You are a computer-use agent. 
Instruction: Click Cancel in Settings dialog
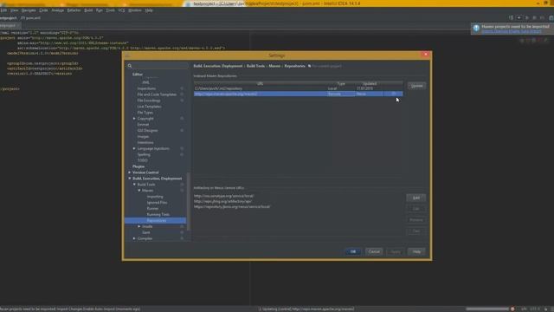(374, 251)
